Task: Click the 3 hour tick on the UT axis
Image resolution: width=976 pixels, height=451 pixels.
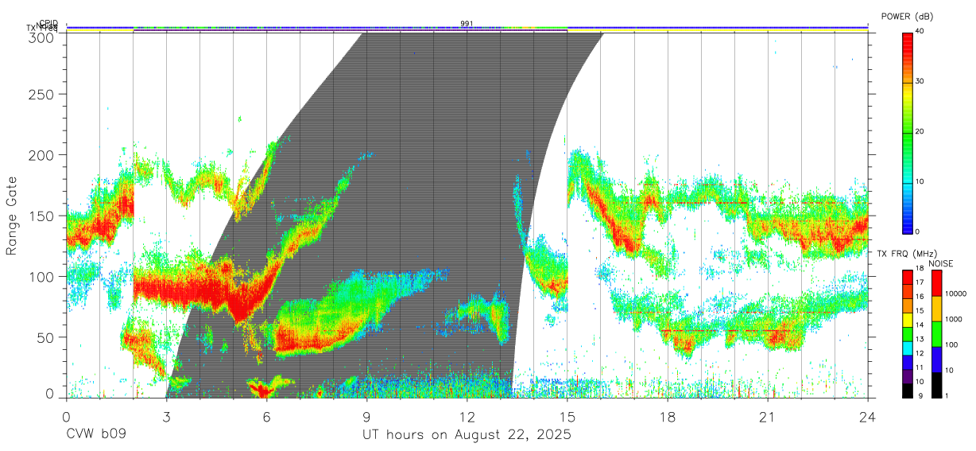Action: pyautogui.click(x=166, y=416)
